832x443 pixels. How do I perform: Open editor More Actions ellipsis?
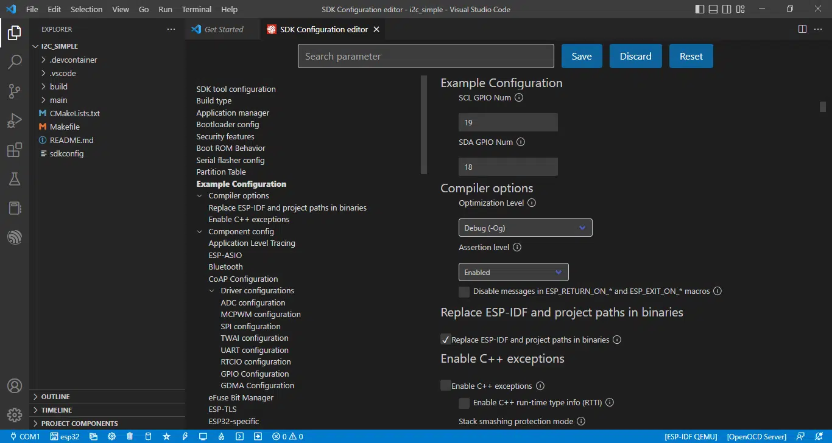(x=819, y=29)
